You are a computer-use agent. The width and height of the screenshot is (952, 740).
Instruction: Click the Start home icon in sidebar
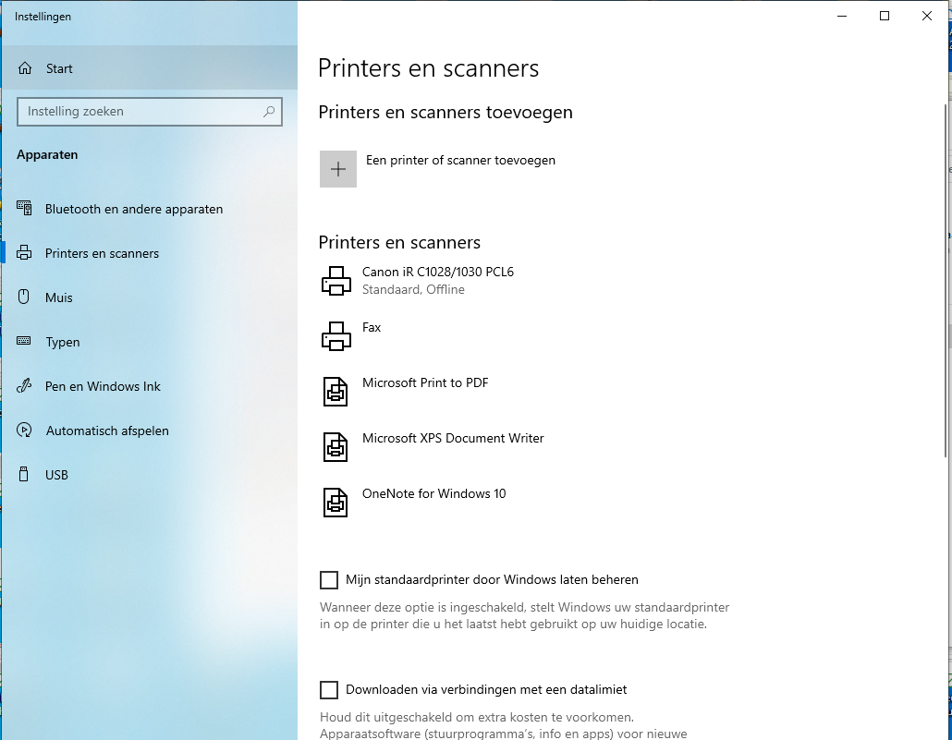pyautogui.click(x=25, y=68)
